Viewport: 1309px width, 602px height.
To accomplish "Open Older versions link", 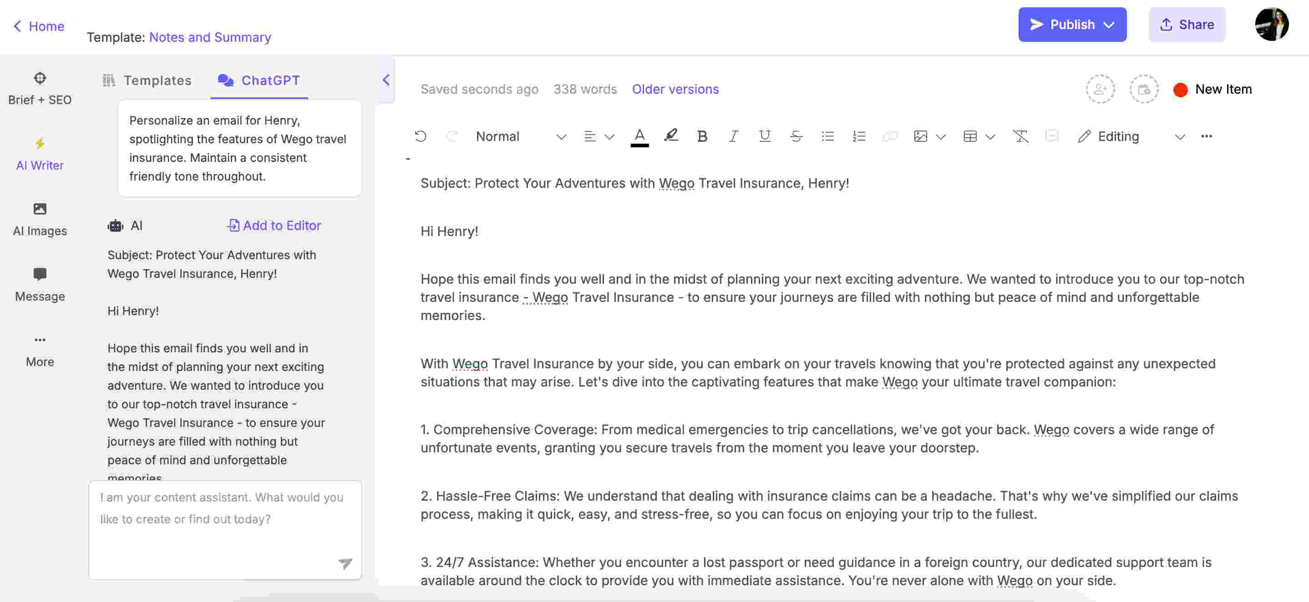I will pos(675,89).
